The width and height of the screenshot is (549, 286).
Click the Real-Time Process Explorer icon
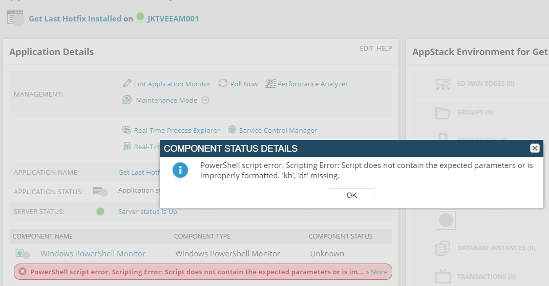[x=126, y=130]
